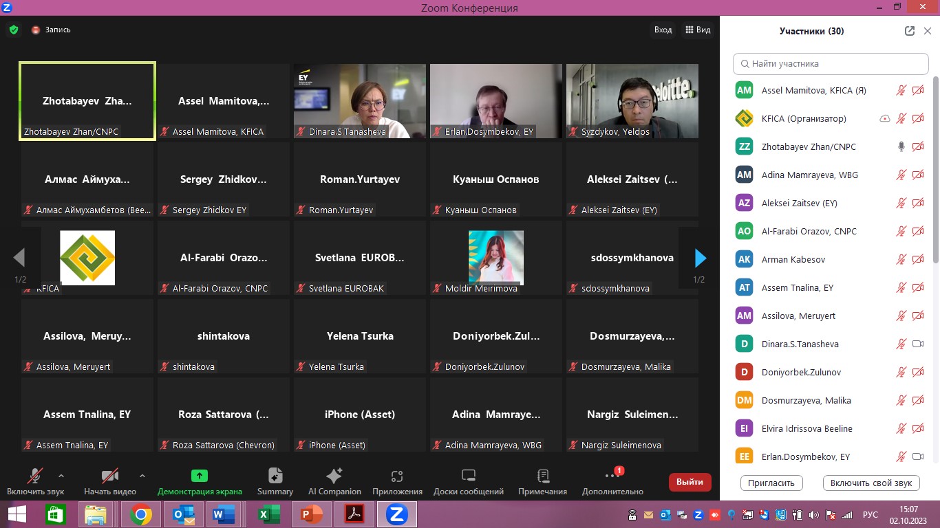Select Svetlana EUROBAK participant tile
The width and height of the screenshot is (940, 528).
point(360,258)
